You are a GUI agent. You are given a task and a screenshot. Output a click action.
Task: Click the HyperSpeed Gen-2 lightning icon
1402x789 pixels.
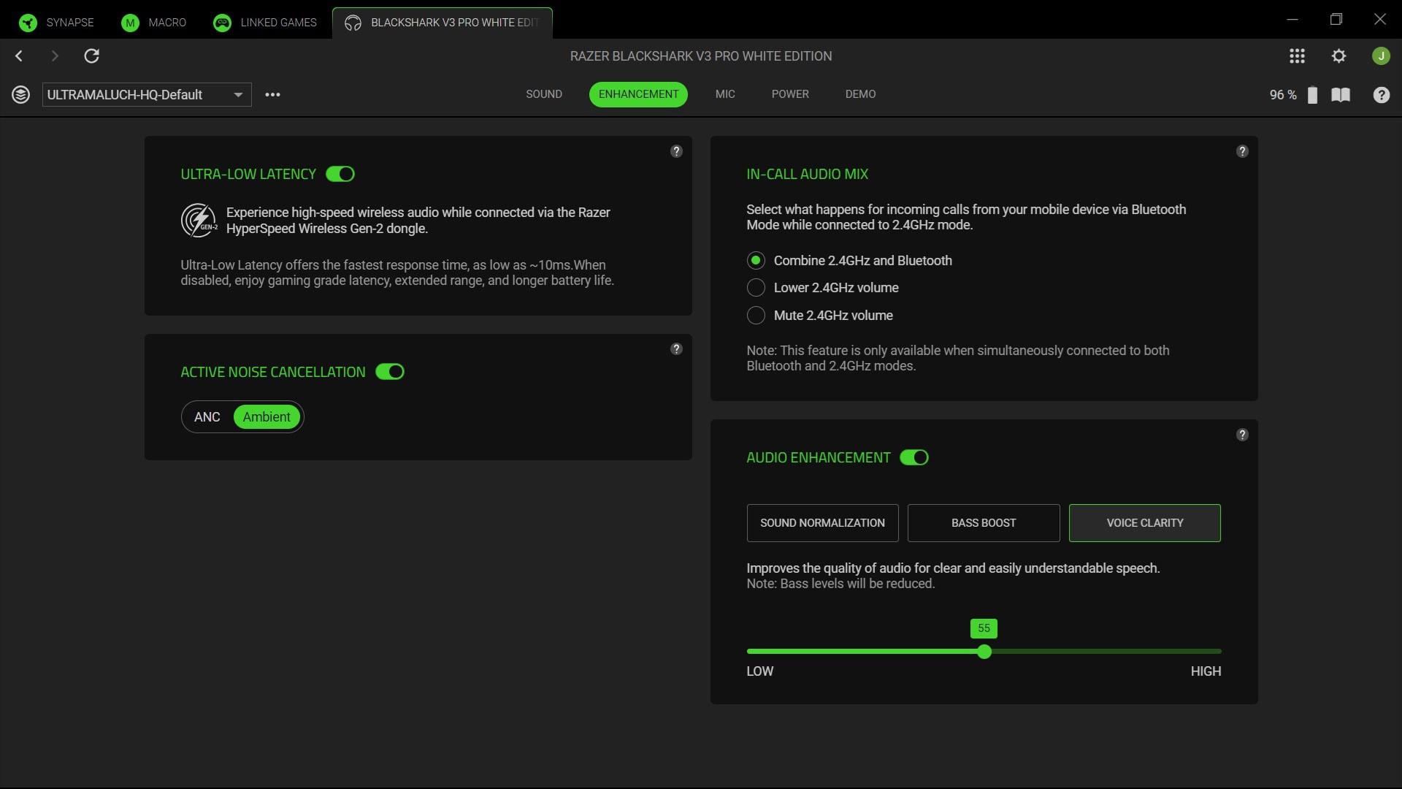tap(199, 221)
